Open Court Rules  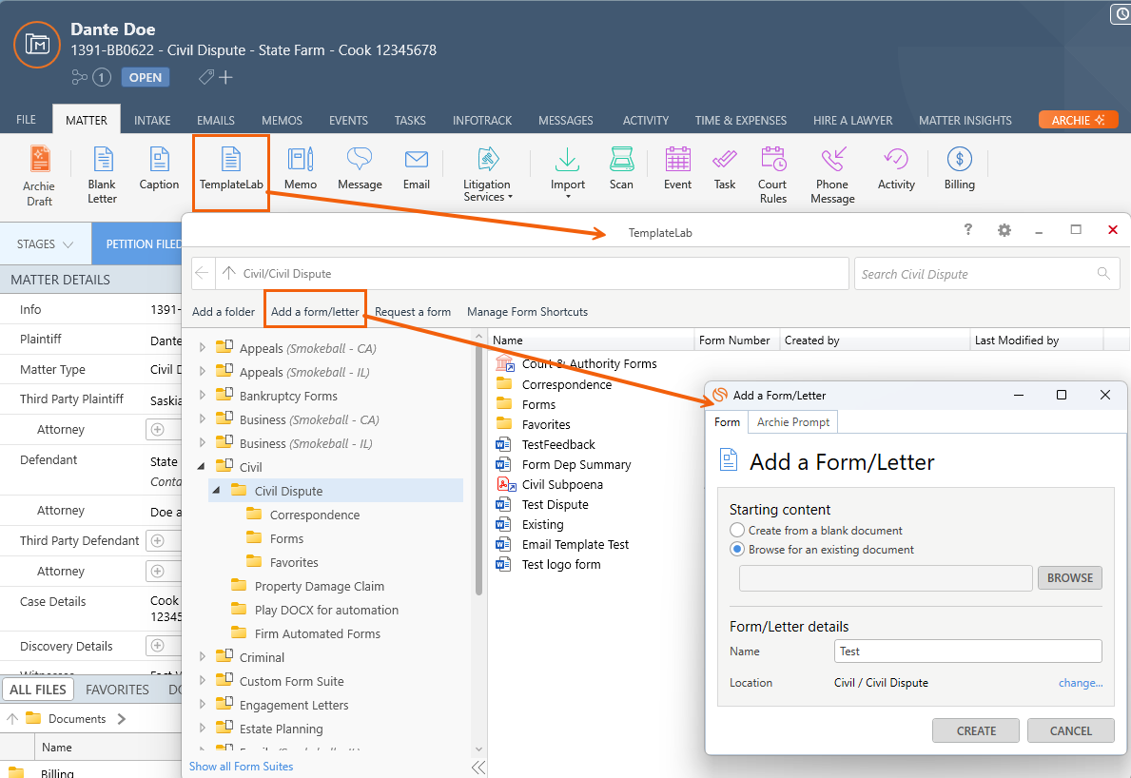coord(772,175)
